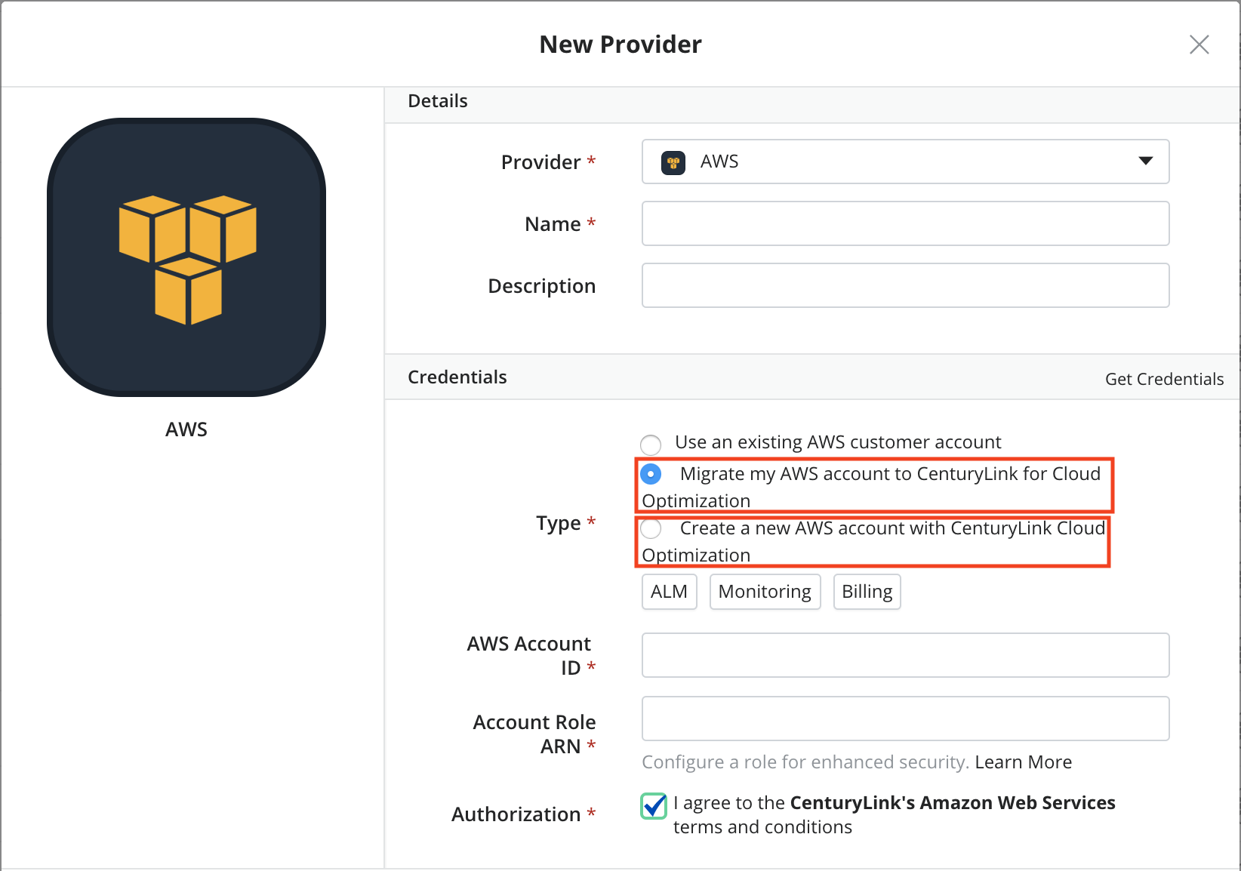Click the Monitoring tag button

coord(765,592)
